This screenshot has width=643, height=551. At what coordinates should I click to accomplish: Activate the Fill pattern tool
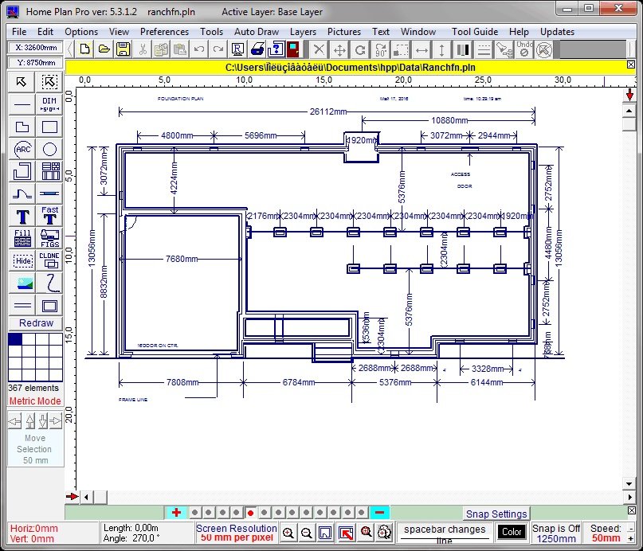tap(23, 238)
